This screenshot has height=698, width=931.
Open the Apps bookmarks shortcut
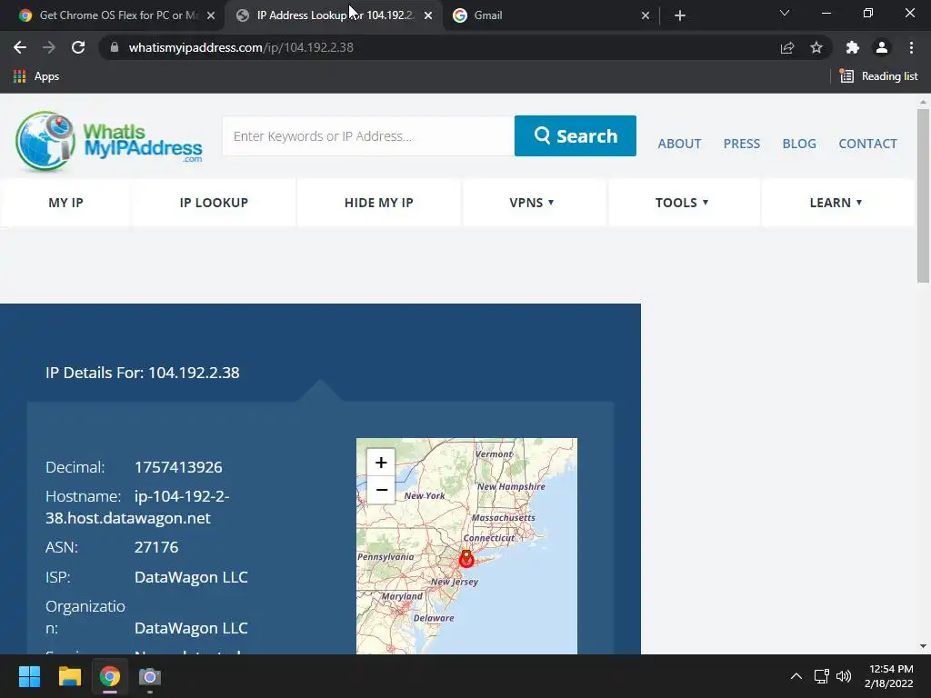click(35, 76)
